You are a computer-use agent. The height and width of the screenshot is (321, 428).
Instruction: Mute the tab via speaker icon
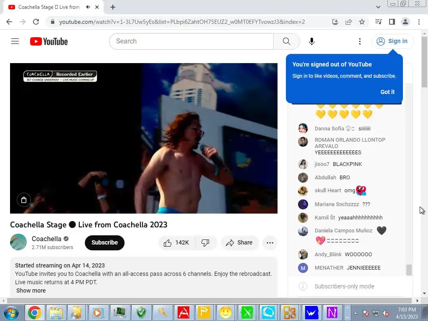[x=88, y=7]
